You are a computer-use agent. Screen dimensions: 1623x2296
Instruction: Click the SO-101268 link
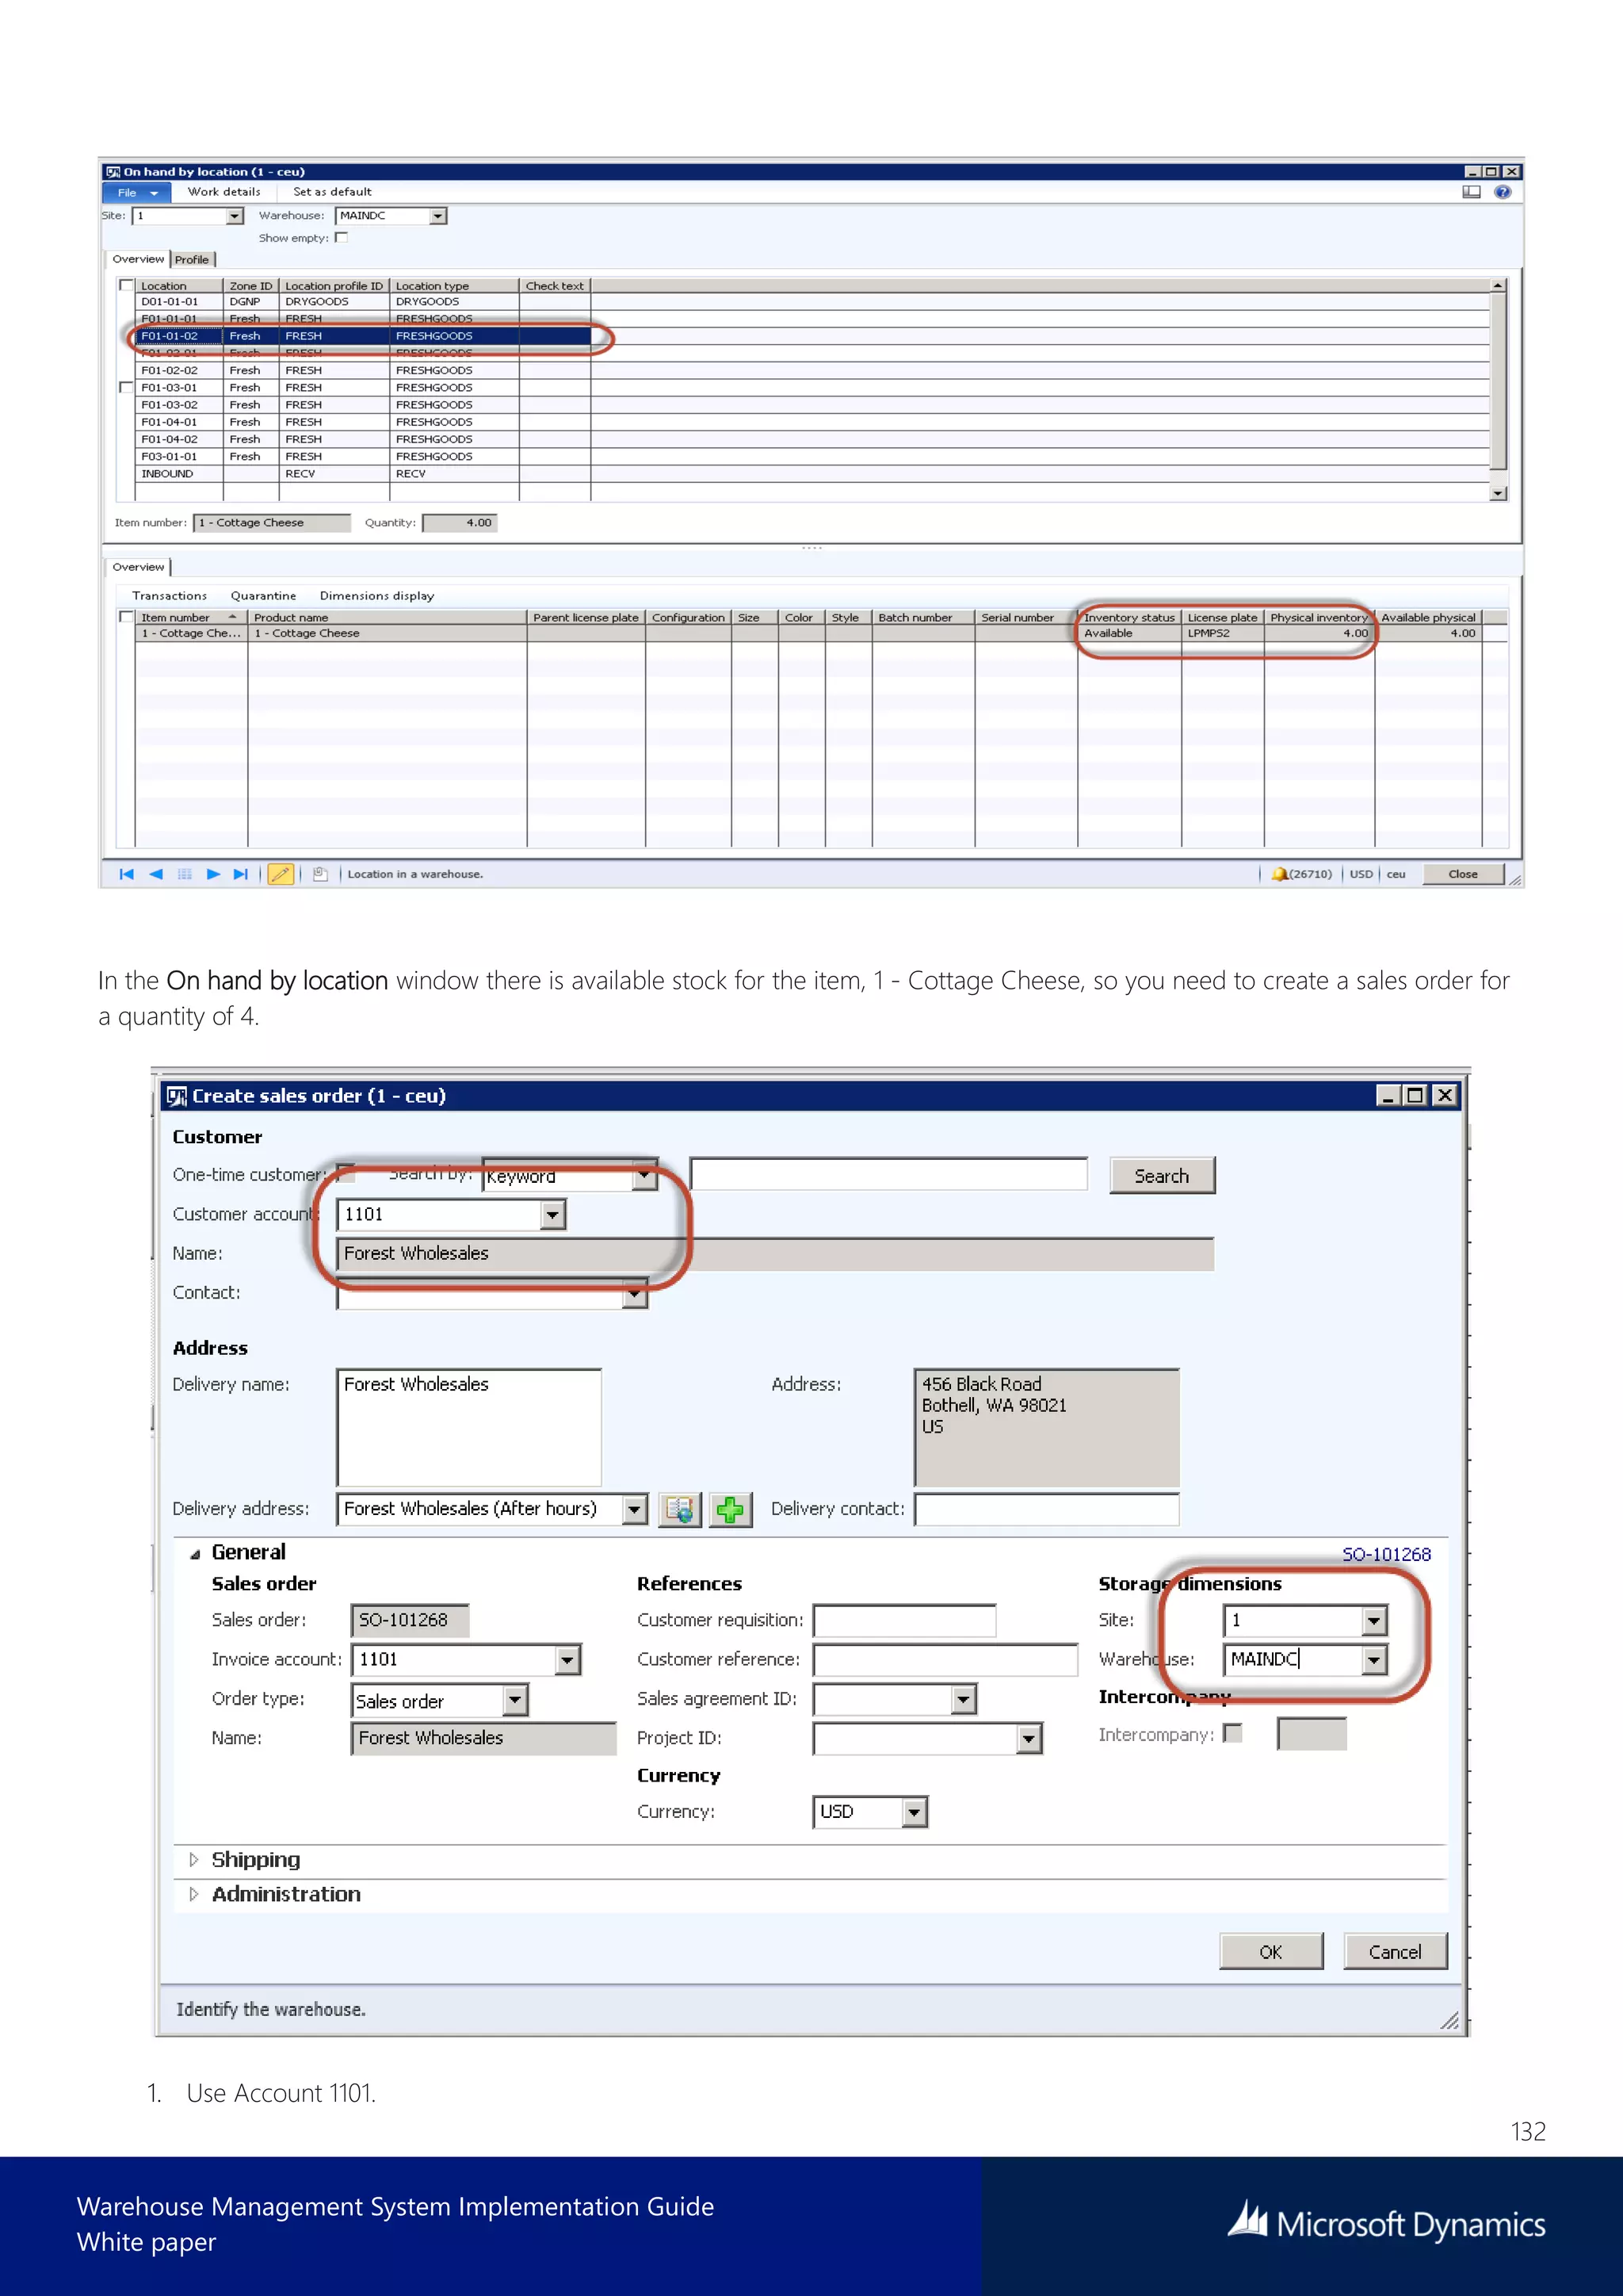click(x=1386, y=1555)
